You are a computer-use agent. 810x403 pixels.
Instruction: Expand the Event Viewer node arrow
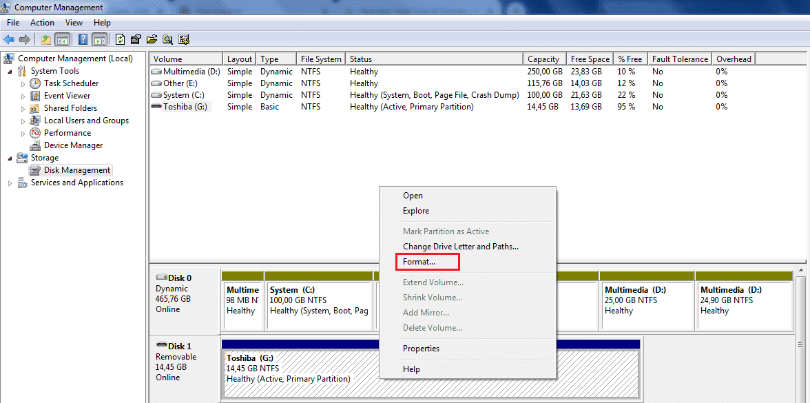click(23, 96)
